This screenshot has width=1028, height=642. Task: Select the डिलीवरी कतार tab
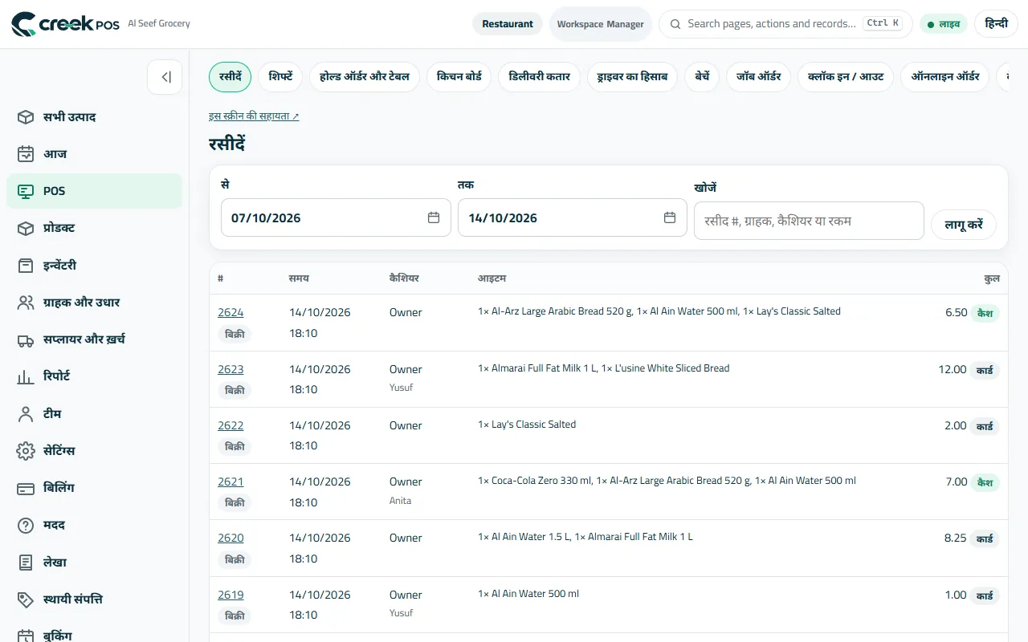[x=540, y=77]
